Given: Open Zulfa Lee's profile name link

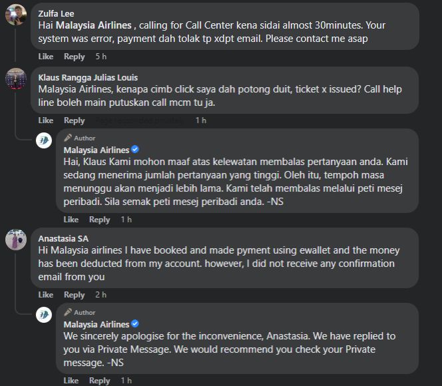Looking at the screenshot, I should (x=57, y=13).
